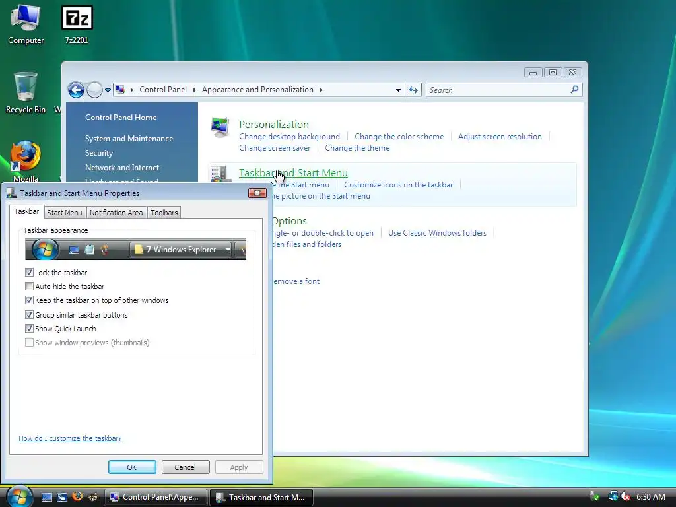Switch to the Start Menu tab

(x=64, y=213)
